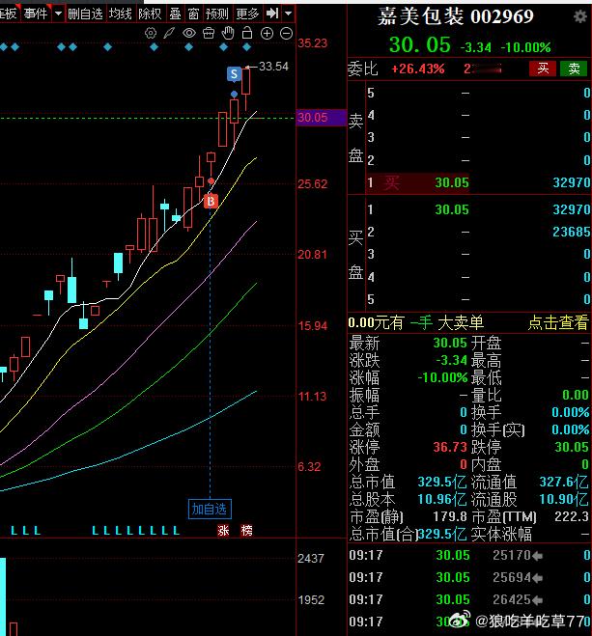Click 大卖单 alert text
The image size is (592, 636).
[461, 323]
